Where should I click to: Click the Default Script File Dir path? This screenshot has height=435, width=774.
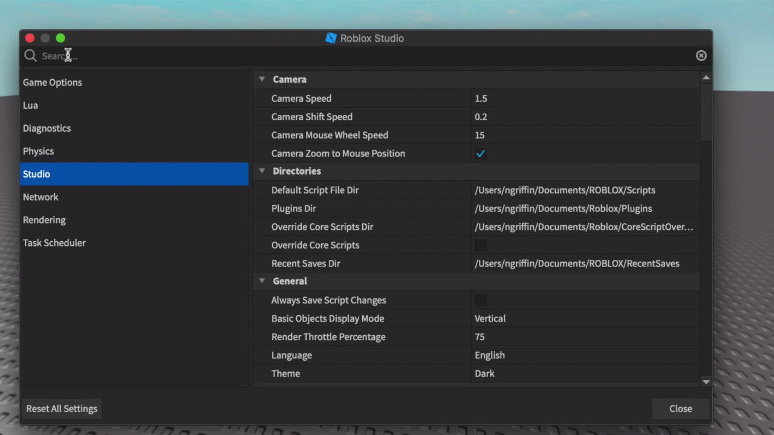565,190
